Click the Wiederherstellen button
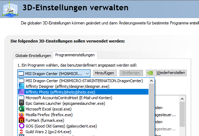Image resolution: width=199 pixels, height=136 pixels. [166, 73]
